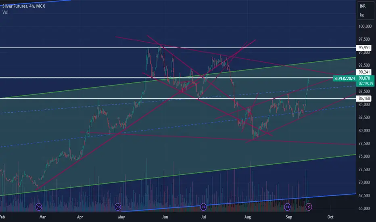Screen dimensions: 376x222
Task: Click the July event marker icon
Action: click(x=203, y=207)
